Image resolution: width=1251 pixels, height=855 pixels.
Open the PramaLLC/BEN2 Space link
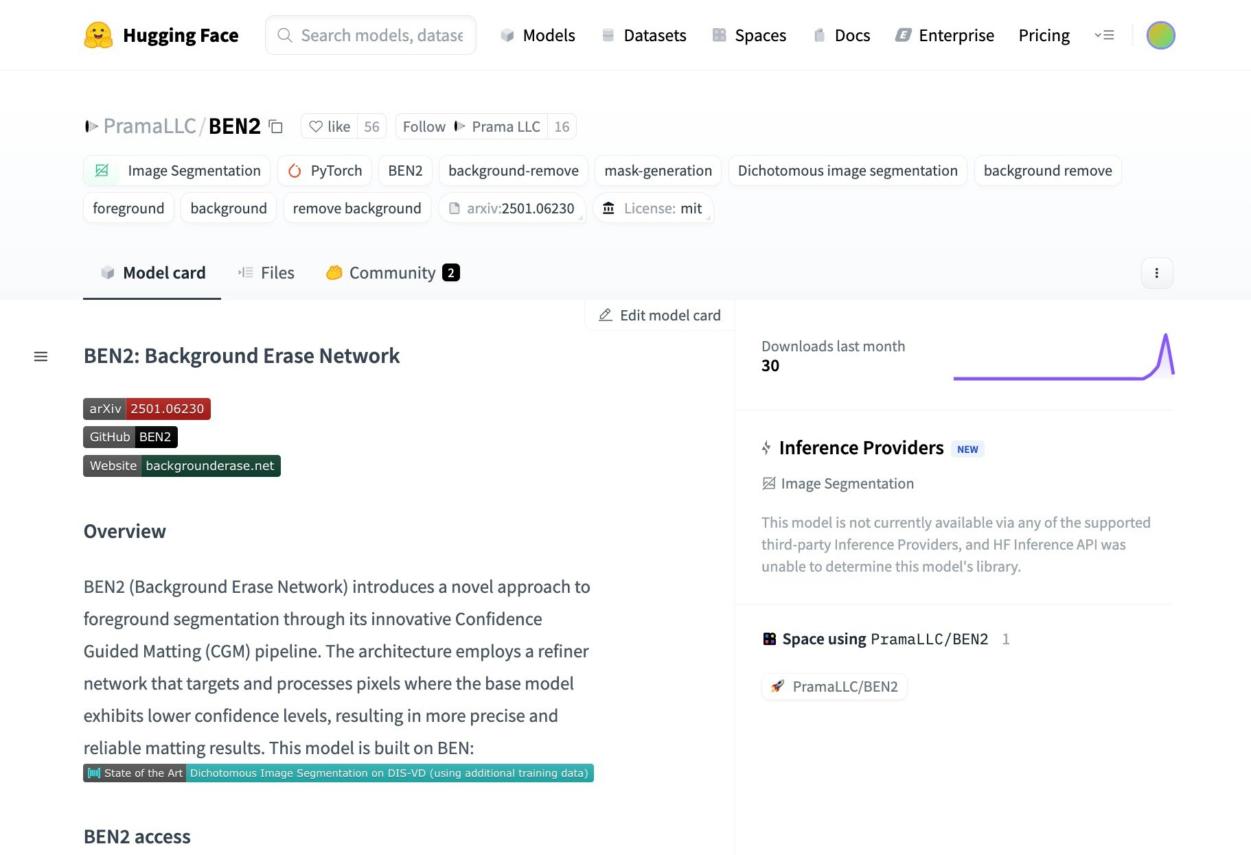[x=835, y=687]
